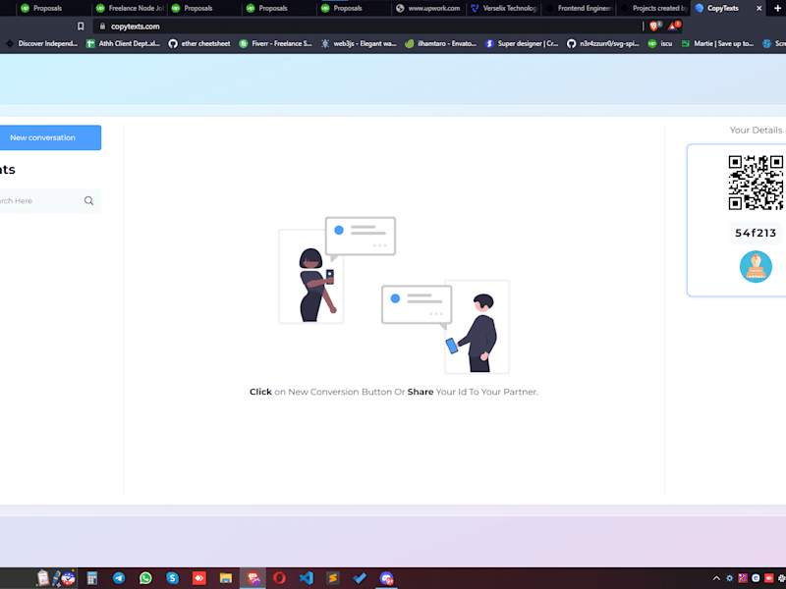Image resolution: width=786 pixels, height=589 pixels.
Task: Open the Discord taskbar icon
Action: click(386, 578)
